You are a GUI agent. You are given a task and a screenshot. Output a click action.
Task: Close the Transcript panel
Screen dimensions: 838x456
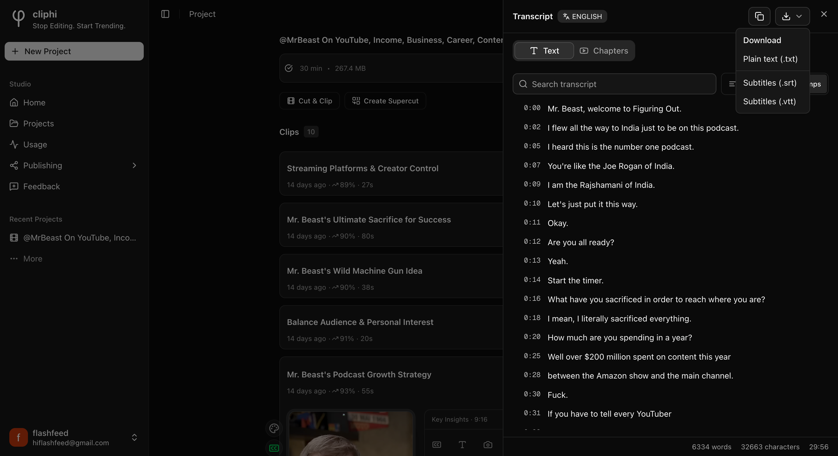[x=824, y=14]
